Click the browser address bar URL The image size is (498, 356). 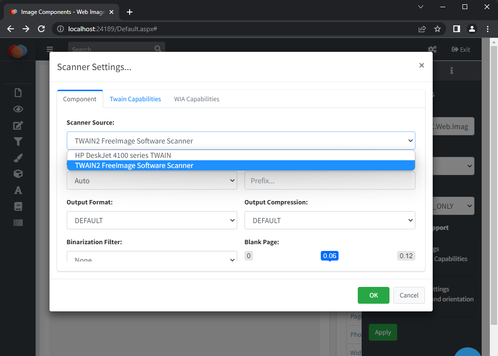113,29
